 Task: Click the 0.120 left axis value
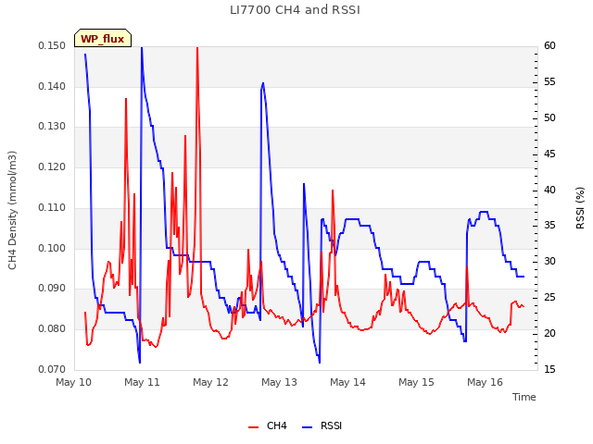(52, 166)
